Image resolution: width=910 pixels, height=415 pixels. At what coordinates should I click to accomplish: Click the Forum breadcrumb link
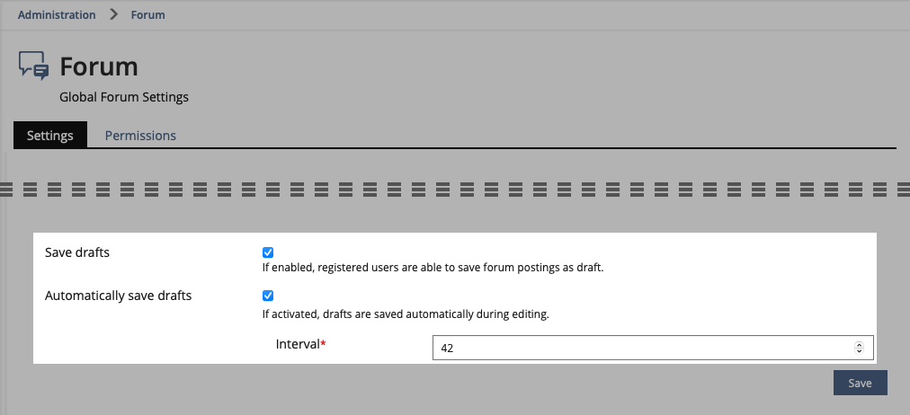pyautogui.click(x=147, y=14)
